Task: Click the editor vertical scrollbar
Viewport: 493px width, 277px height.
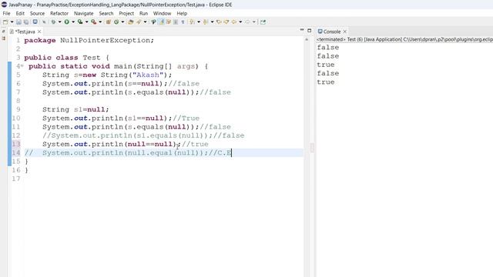Action: pos(307,157)
